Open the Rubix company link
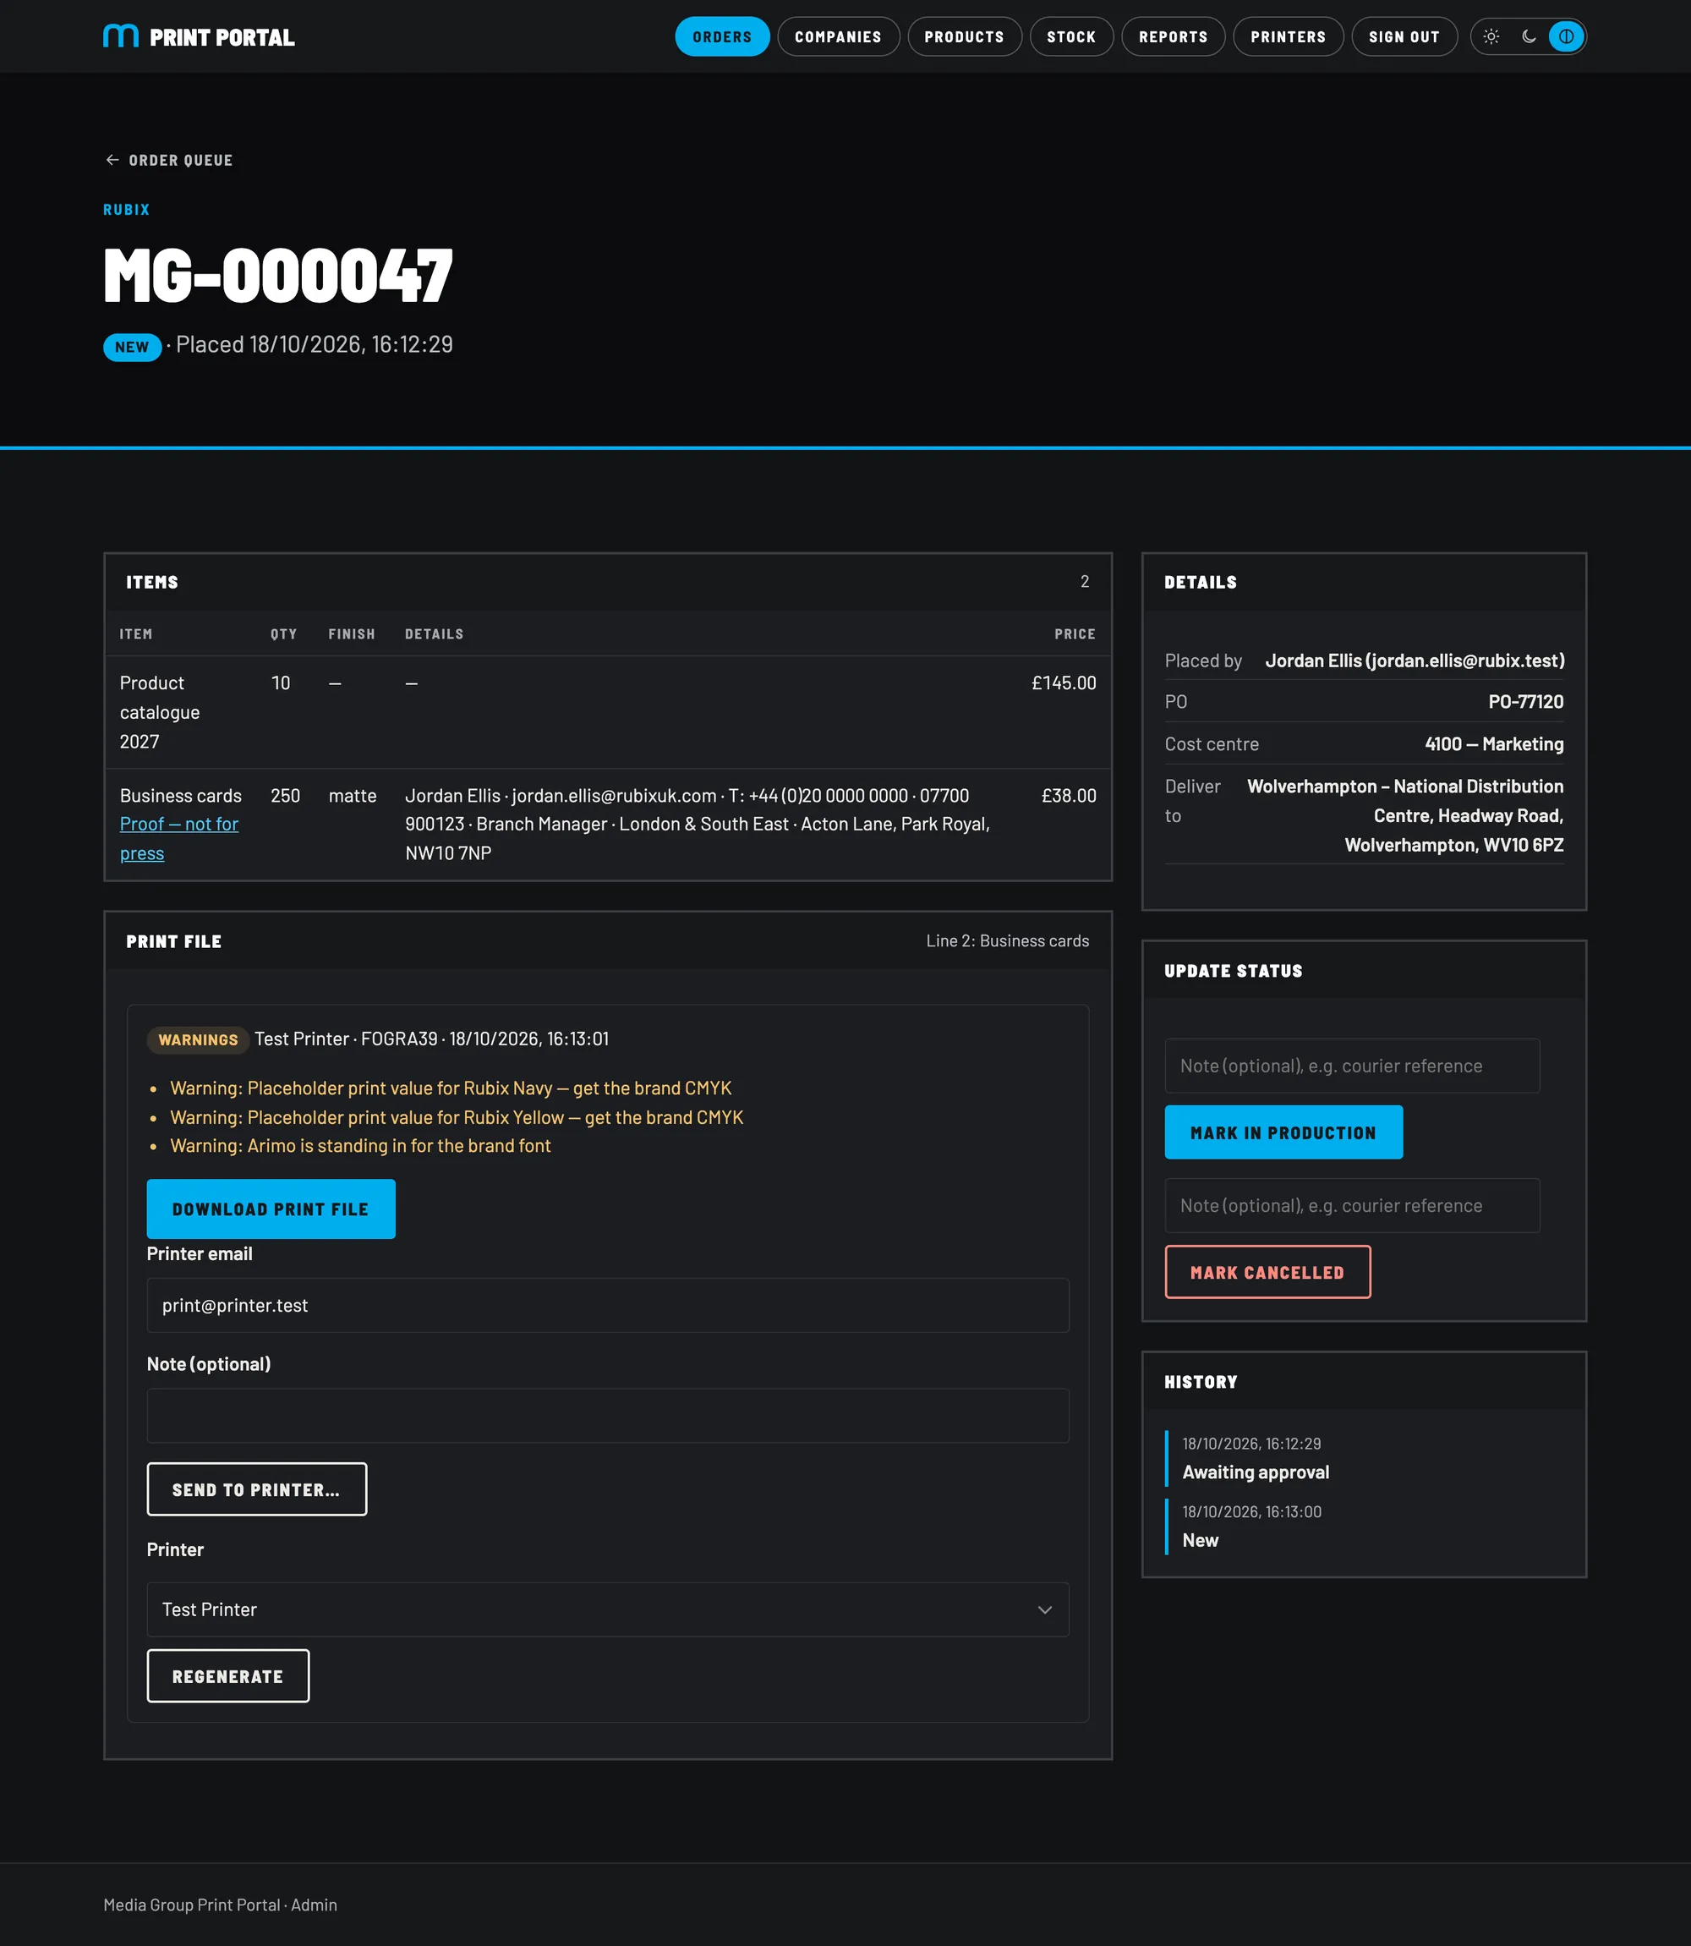Viewport: 1691px width, 1946px height. click(127, 210)
